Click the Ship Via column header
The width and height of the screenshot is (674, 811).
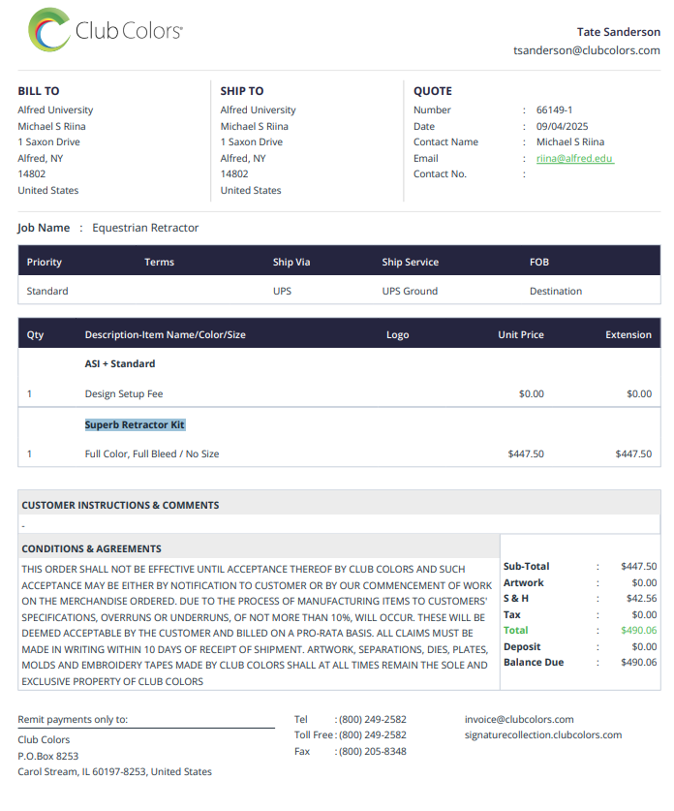pos(291,262)
